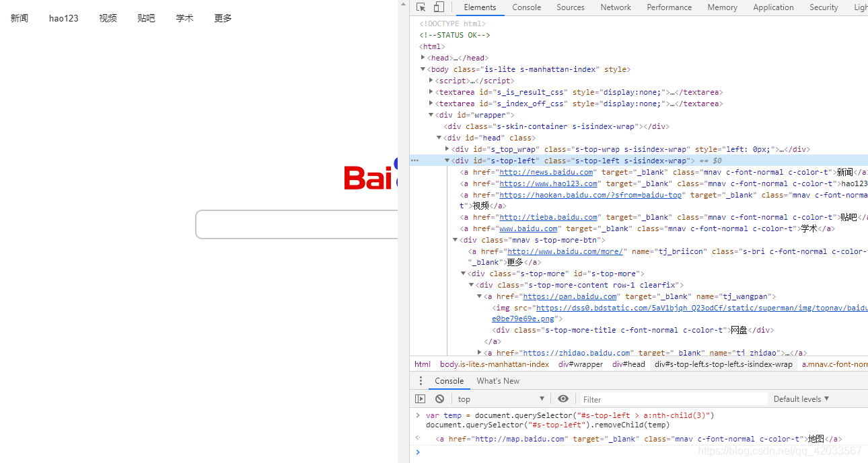Open the Application tab
The image size is (868, 463).
click(x=774, y=7)
